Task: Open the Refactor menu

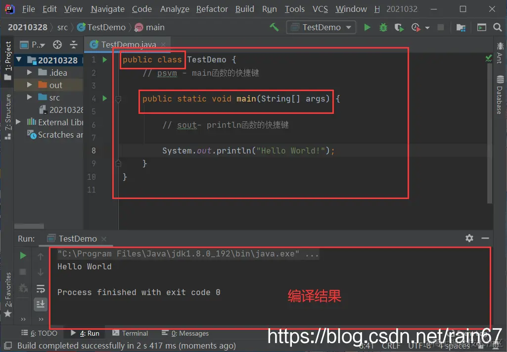Action: pyautogui.click(x=212, y=9)
